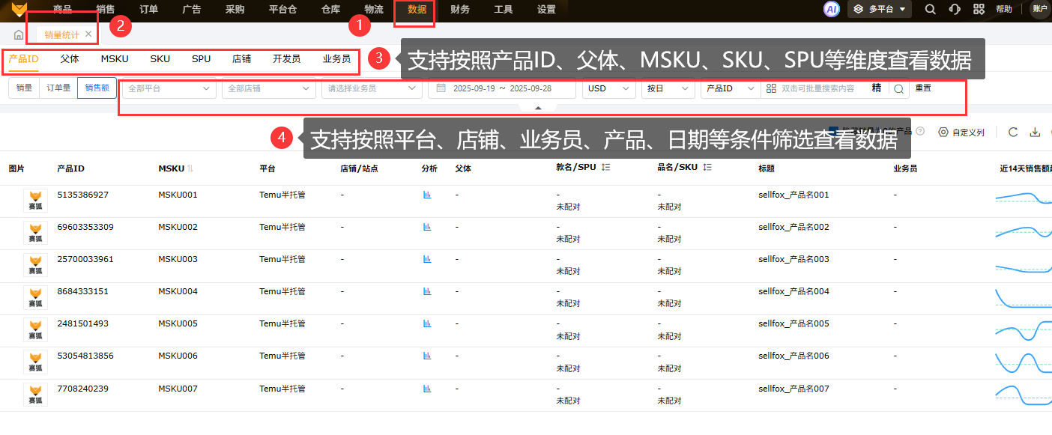
Task: Open the customer service headset icon
Action: tap(955, 10)
